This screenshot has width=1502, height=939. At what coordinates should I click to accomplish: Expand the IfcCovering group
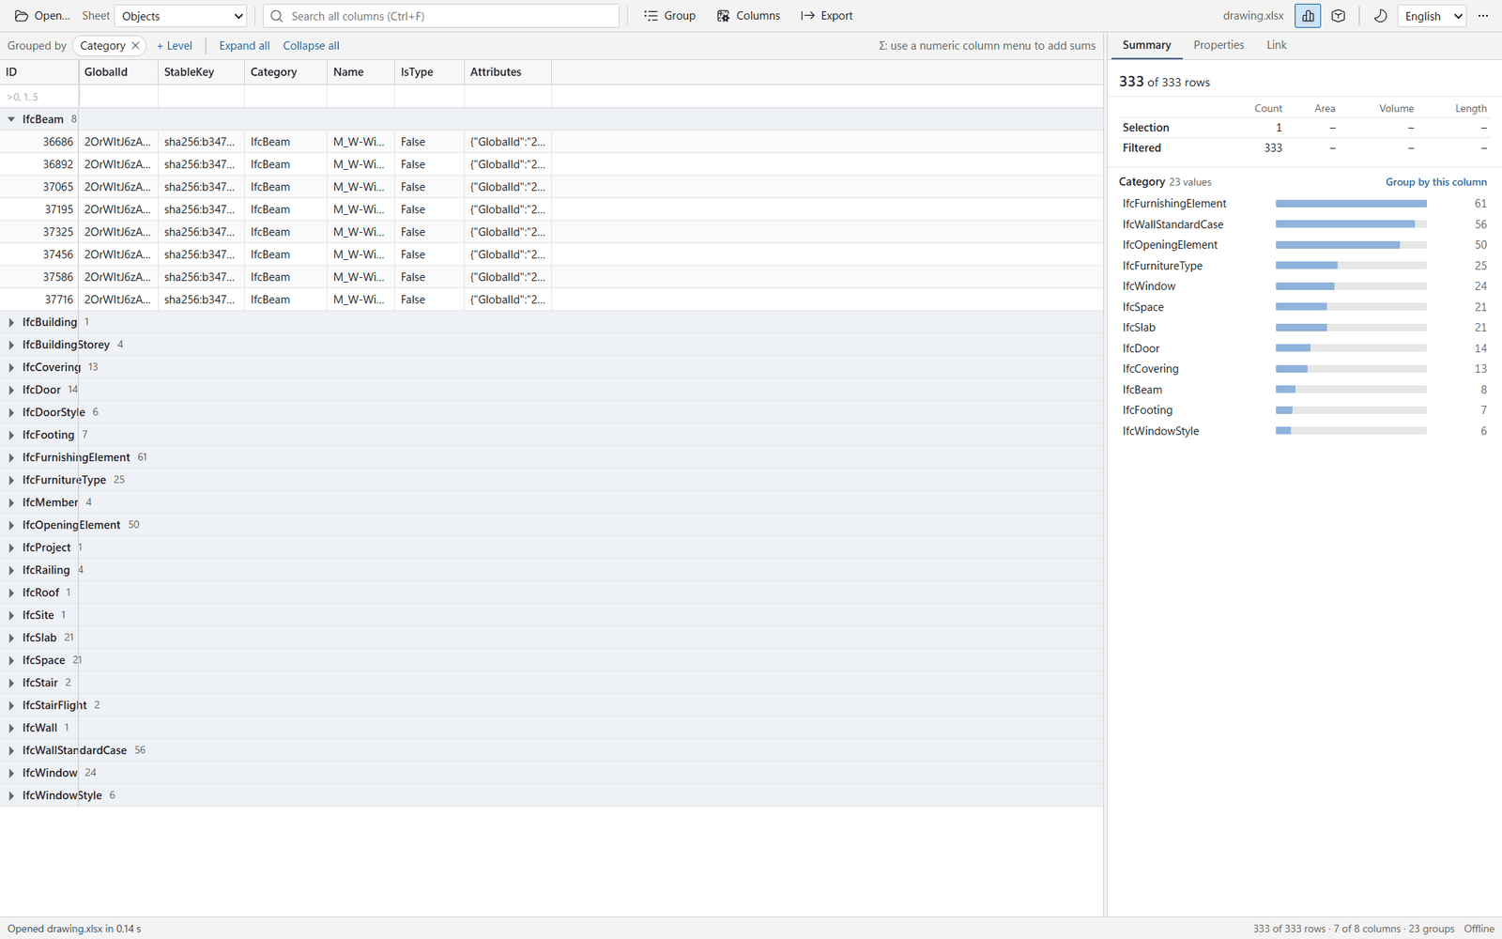11,367
